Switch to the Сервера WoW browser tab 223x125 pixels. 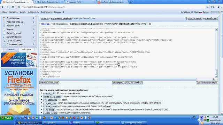pyautogui.click(x=80, y=2)
